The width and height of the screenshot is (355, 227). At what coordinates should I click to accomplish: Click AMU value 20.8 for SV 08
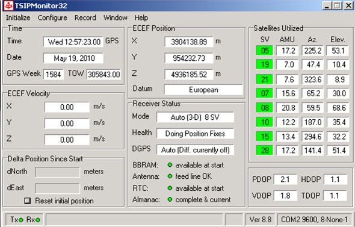tap(288, 108)
